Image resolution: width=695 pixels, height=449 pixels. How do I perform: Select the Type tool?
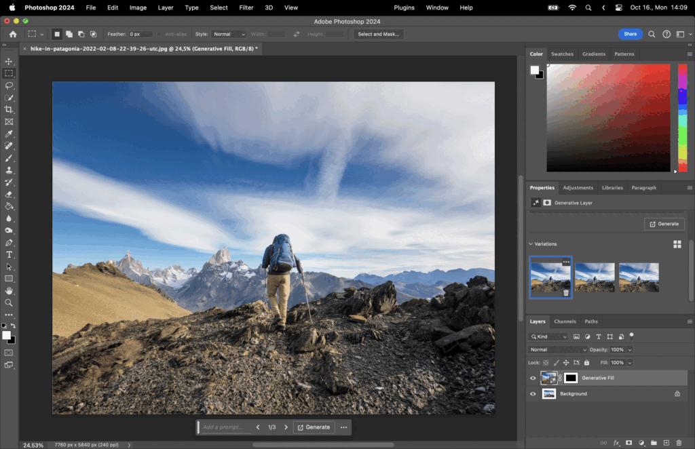tap(9, 254)
